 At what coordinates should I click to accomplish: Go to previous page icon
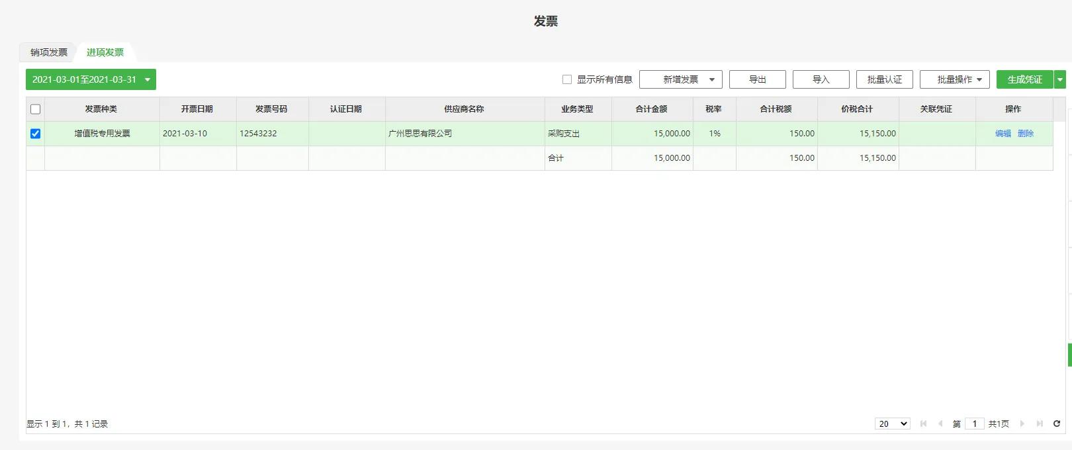click(940, 424)
